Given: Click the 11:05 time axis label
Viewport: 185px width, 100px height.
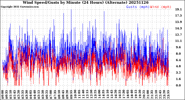Looking at the screenshot, I should 79,94.
